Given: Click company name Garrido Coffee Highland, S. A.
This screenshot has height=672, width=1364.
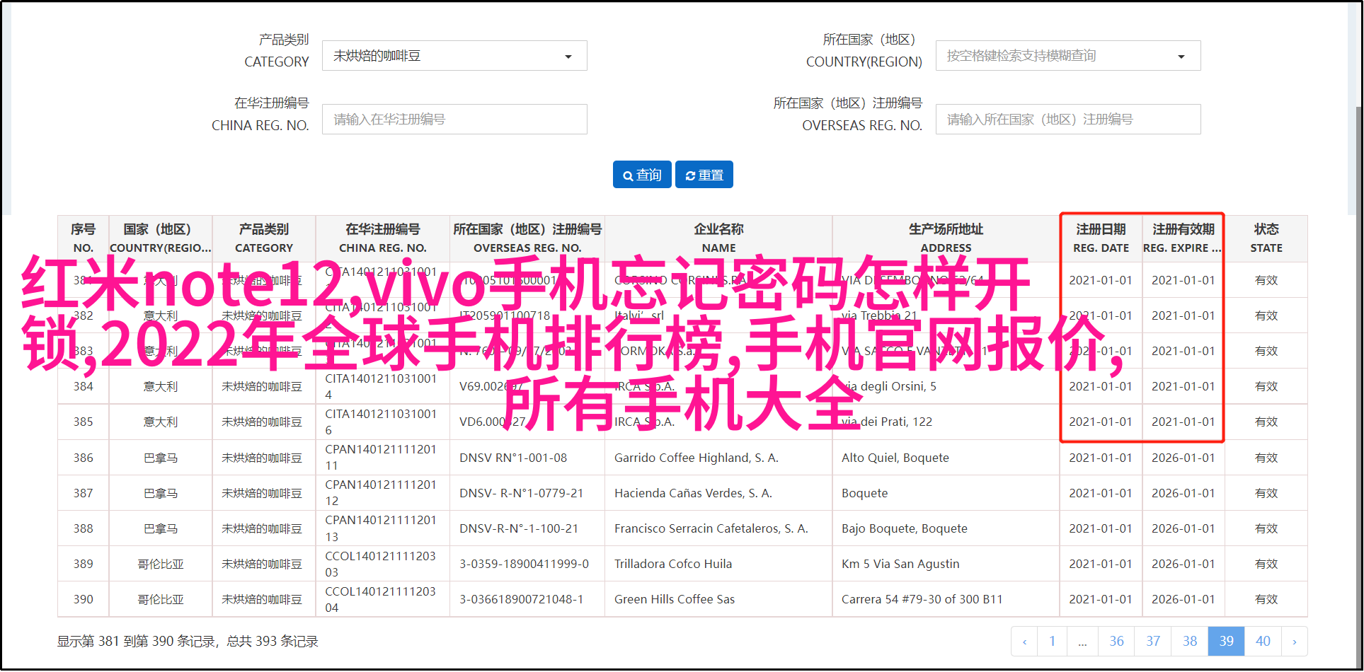Looking at the screenshot, I should tap(697, 458).
